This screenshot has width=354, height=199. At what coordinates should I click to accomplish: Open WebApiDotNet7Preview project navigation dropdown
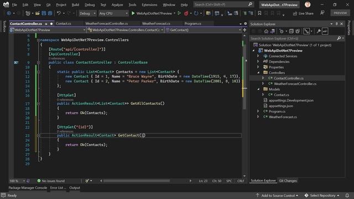coord(48,30)
